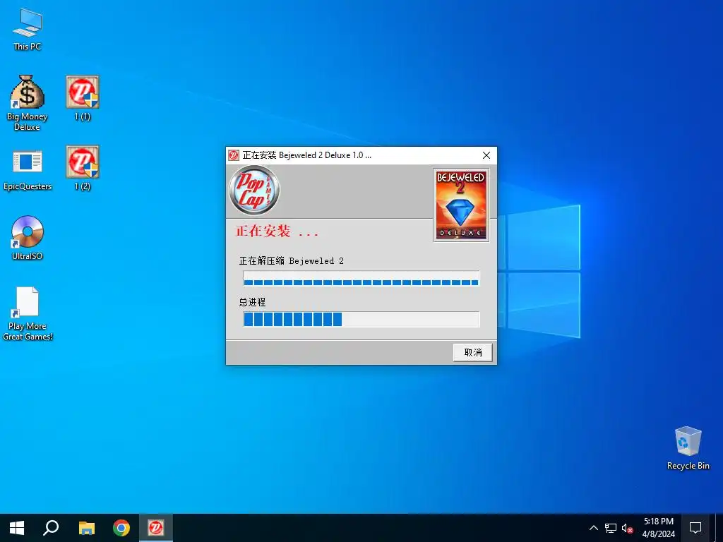
Task: Click the 正在解压缩 Bejeweled 2 progress bar
Action: pyautogui.click(x=361, y=278)
